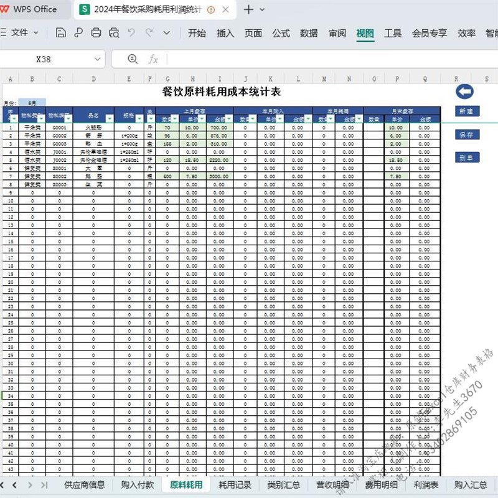The width and height of the screenshot is (498, 498).
Task: Open the quick access toolbar customize chevron
Action: pos(166,32)
